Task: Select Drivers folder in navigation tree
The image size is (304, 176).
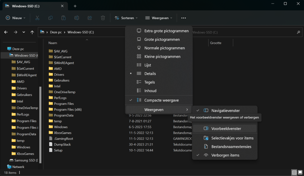Action: [x=21, y=88]
